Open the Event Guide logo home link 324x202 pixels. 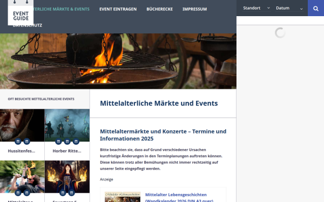(21, 12)
